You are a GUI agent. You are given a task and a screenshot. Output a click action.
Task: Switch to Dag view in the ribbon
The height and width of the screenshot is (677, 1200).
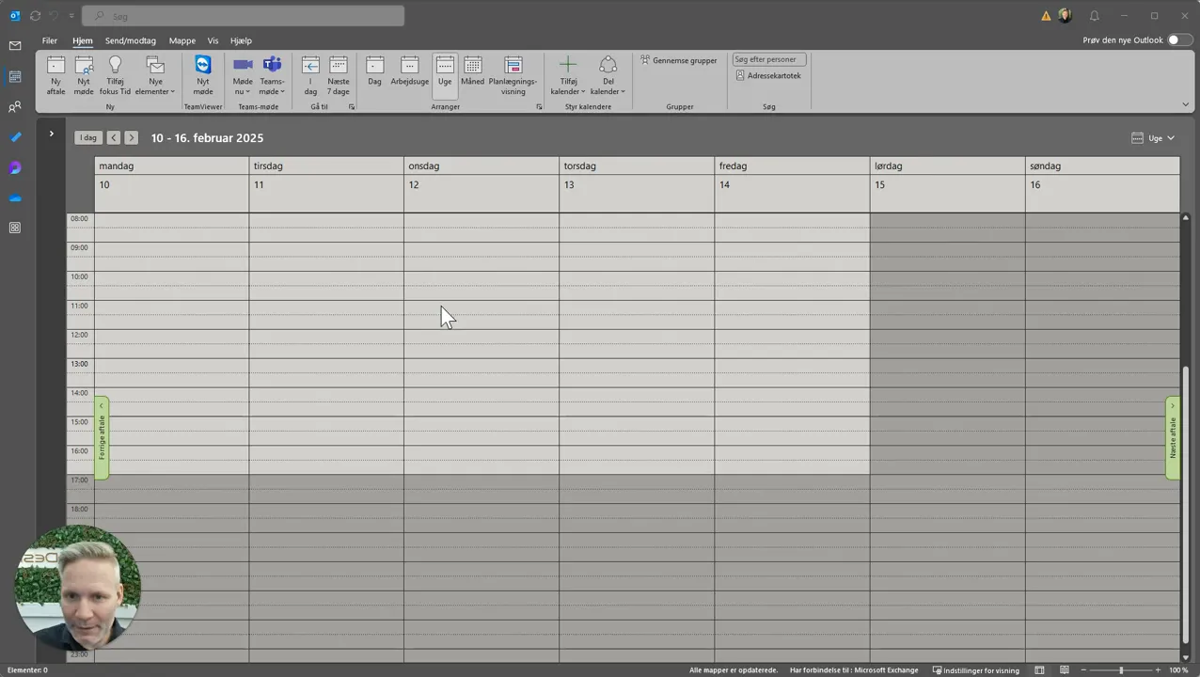point(374,73)
